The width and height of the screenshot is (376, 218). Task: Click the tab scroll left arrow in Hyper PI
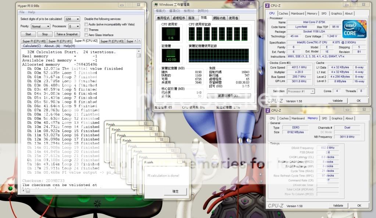click(136, 41)
